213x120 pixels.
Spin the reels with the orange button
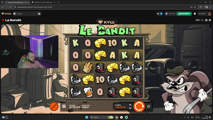139,106
